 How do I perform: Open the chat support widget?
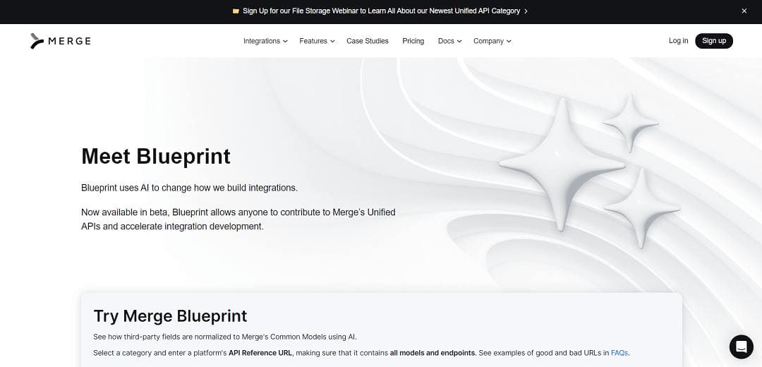741,347
